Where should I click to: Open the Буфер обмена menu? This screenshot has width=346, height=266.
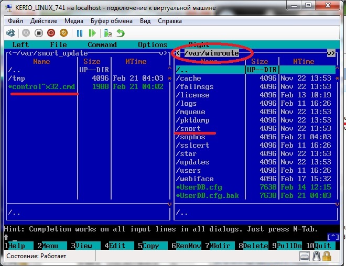112,21
